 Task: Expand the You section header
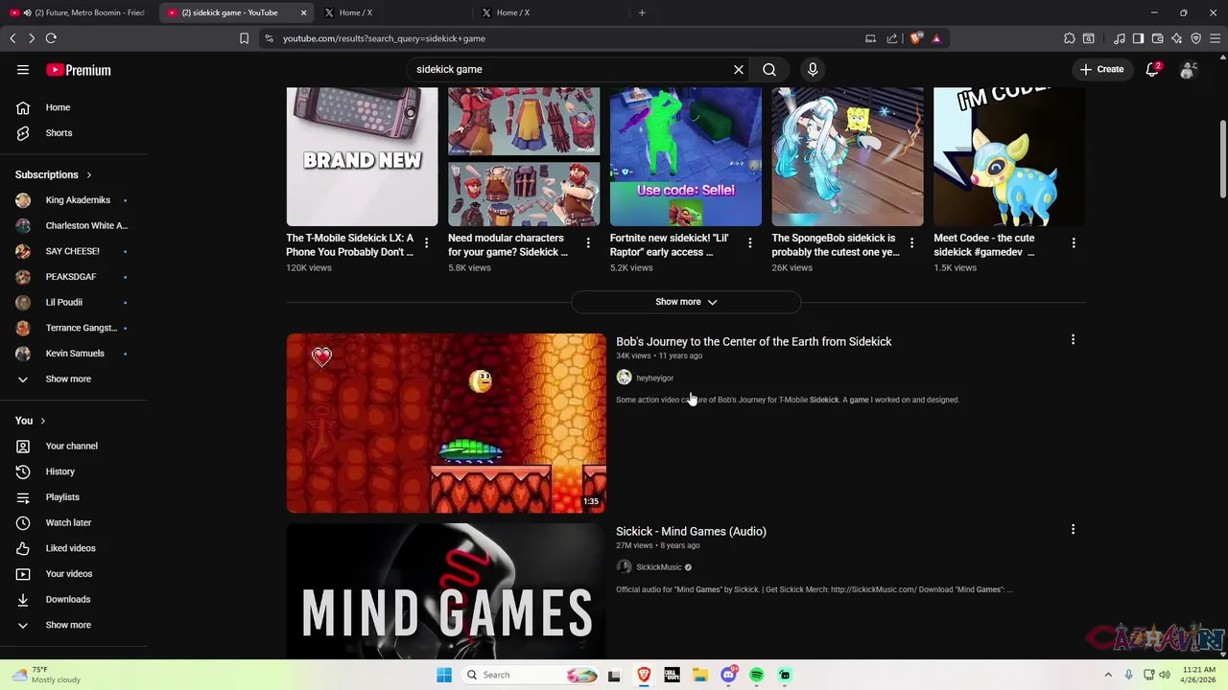click(x=31, y=421)
